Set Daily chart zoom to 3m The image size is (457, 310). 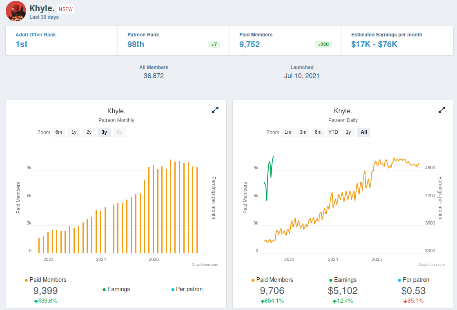tap(303, 132)
